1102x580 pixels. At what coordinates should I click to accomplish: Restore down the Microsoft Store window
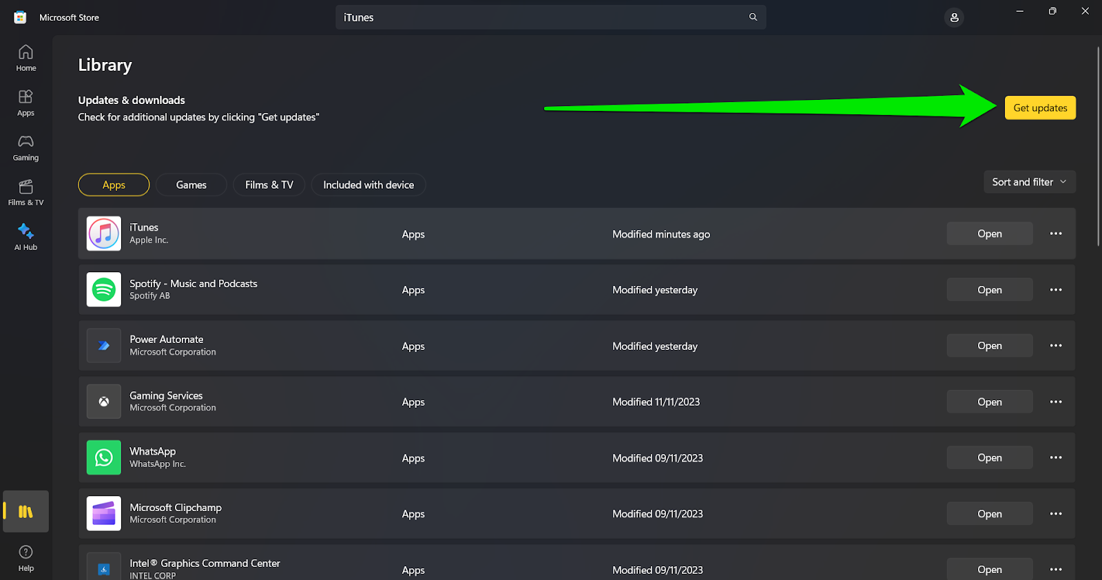[1052, 11]
